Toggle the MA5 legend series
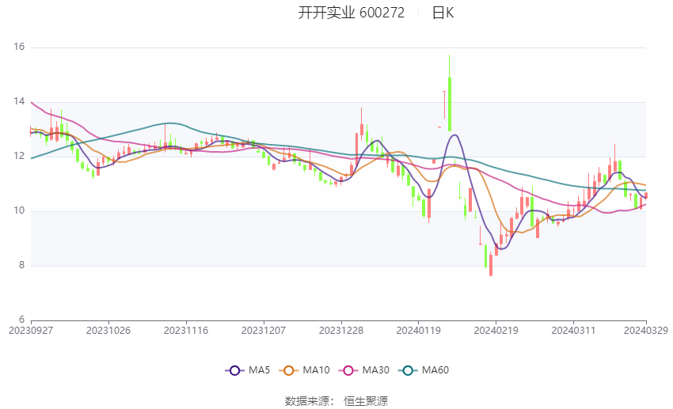 [248, 370]
